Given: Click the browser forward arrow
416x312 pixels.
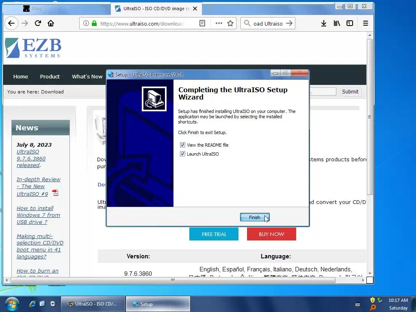Looking at the screenshot, I should tap(25, 23).
